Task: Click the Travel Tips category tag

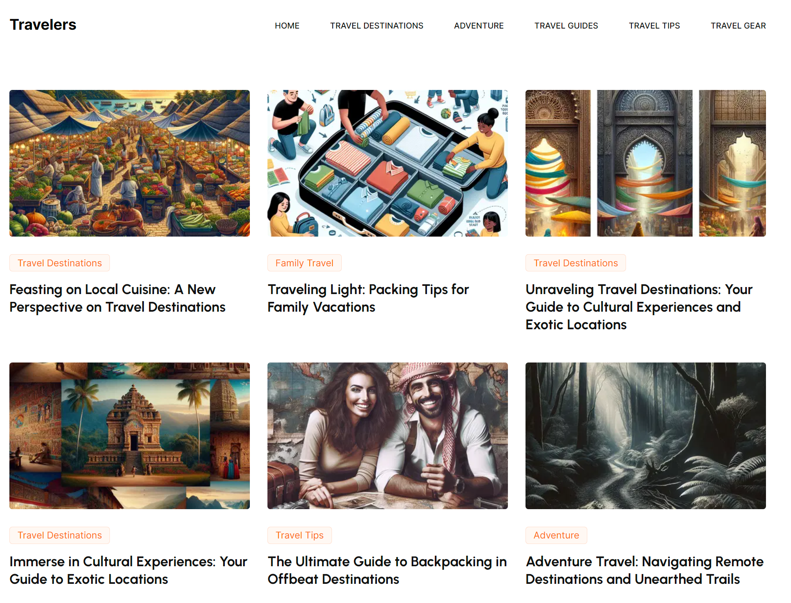Action: pos(300,535)
